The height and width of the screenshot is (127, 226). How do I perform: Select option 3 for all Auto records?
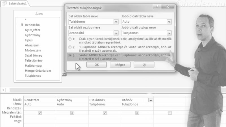click(70, 56)
